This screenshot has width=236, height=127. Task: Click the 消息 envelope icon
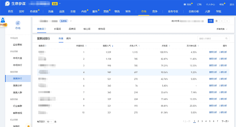point(185,5)
